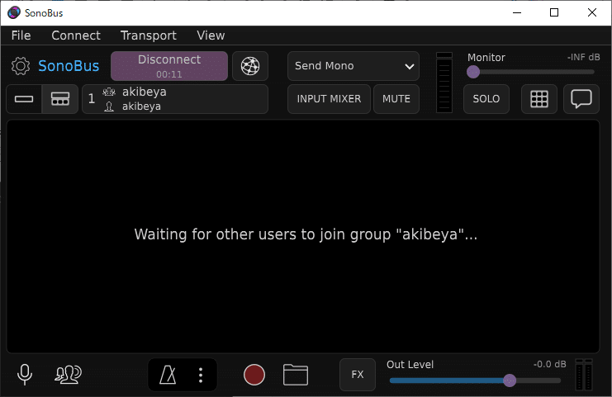Select the minimal peer view icon
Viewport: 612px width, 397px height.
point(24,99)
